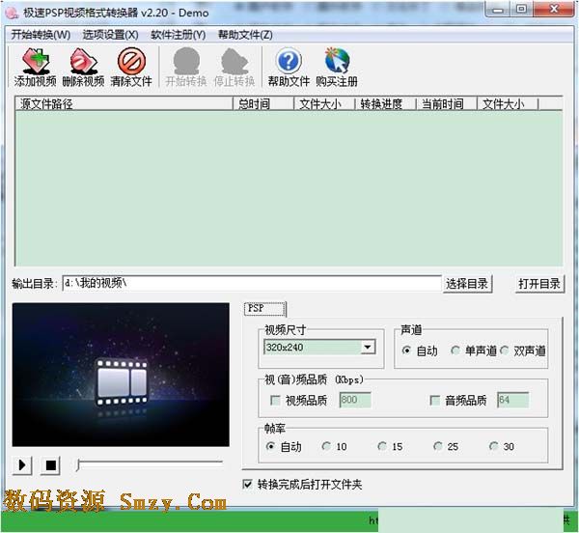Viewport: 579px width, 533px height.
Task: Select the 自动 audio channel radio button
Action: click(406, 351)
